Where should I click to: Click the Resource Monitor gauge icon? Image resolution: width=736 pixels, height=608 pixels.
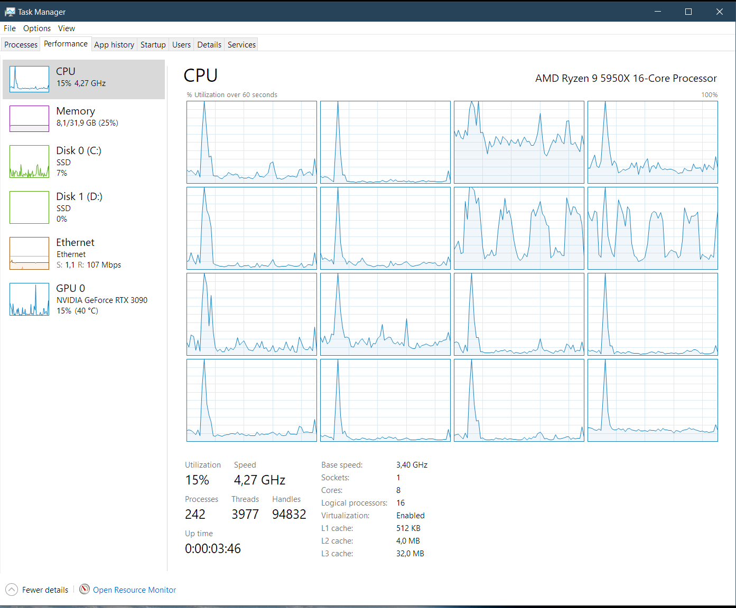click(85, 589)
